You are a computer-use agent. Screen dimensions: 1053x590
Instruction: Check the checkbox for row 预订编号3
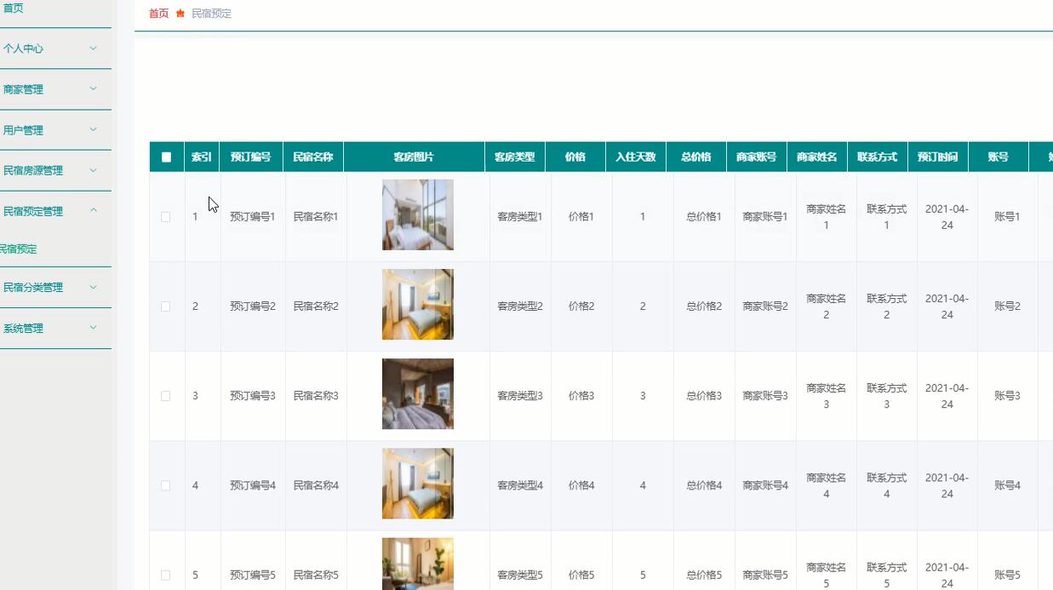coord(166,394)
